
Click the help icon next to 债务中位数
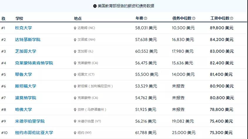click(x=194, y=18)
